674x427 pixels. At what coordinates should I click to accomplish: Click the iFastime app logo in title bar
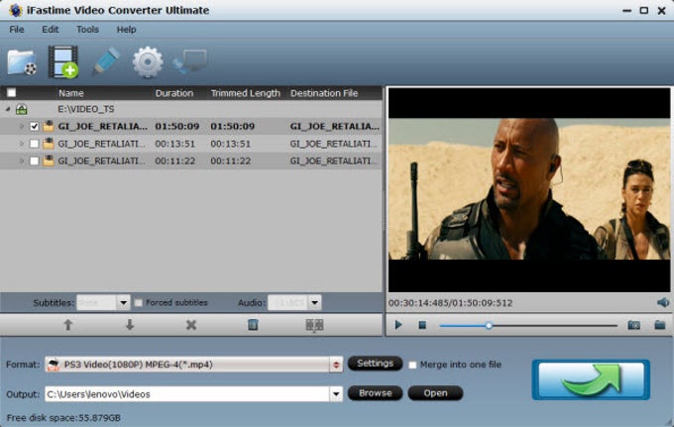(x=16, y=10)
